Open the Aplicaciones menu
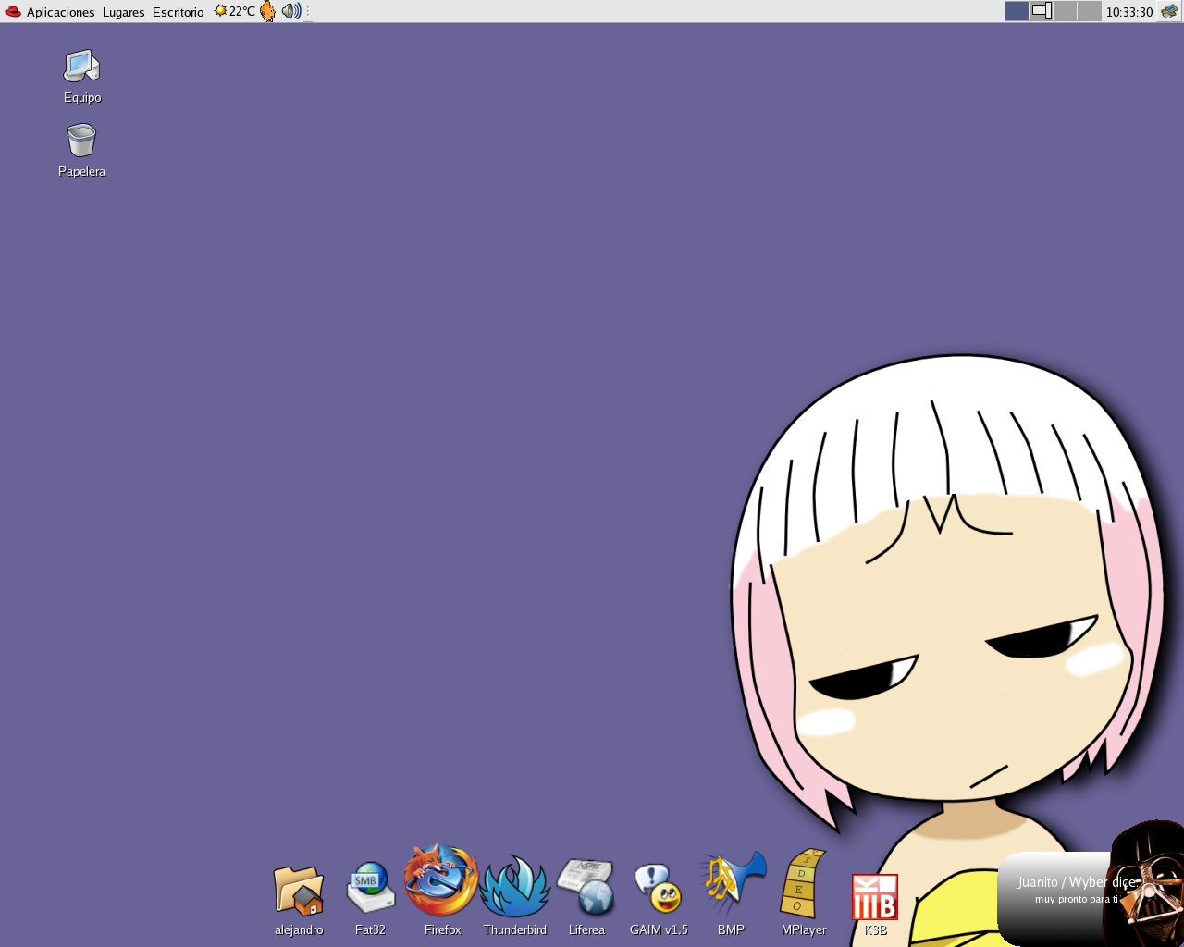The height and width of the screenshot is (947, 1184). point(60,12)
